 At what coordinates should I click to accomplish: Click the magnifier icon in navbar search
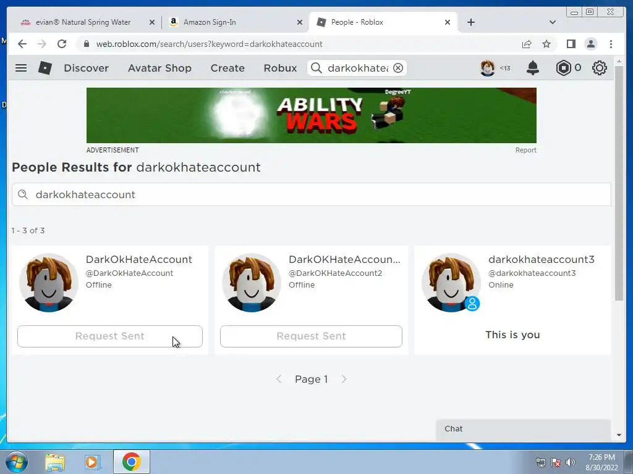[x=316, y=68]
